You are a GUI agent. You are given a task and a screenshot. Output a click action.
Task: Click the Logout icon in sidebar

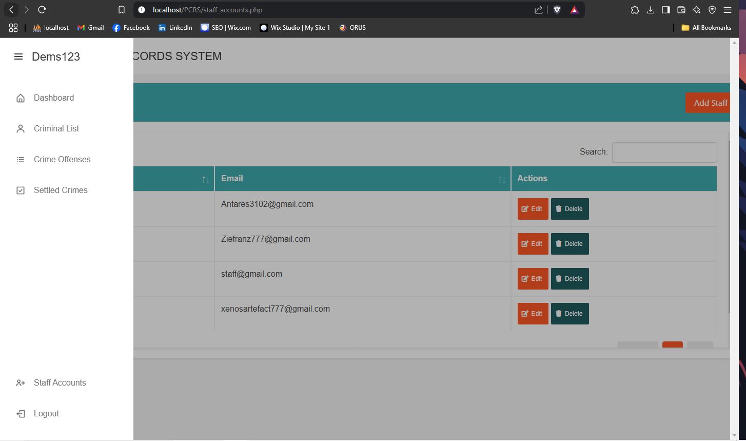tap(21, 414)
